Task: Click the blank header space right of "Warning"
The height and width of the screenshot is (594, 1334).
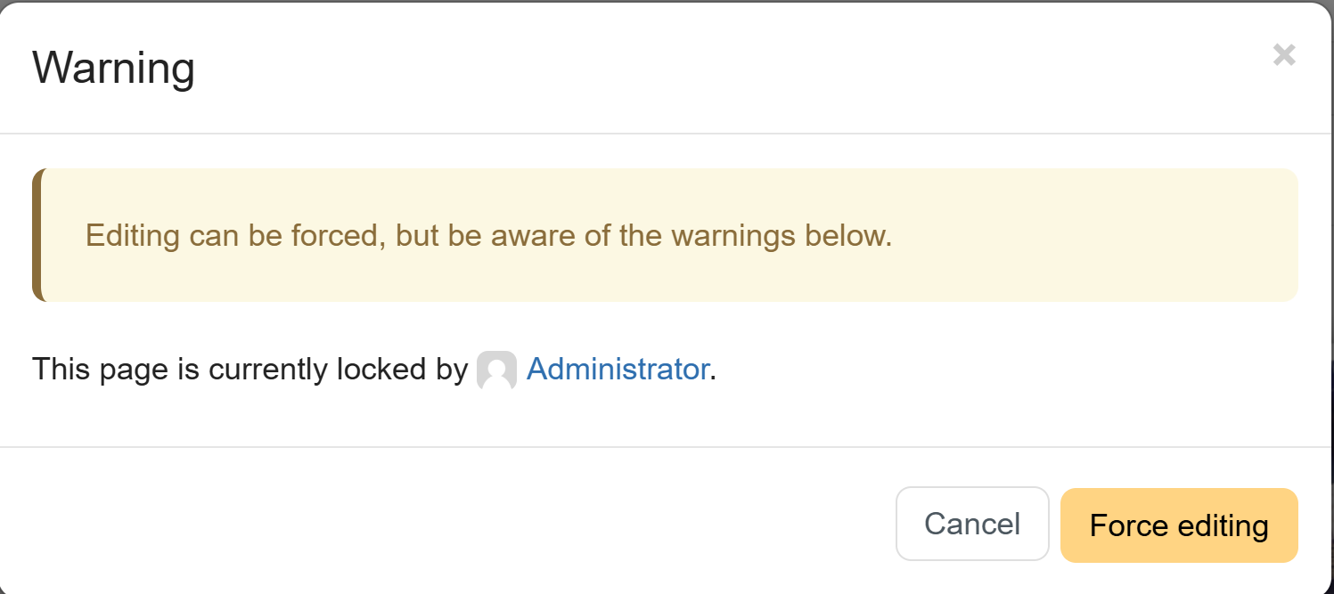Action: point(713,68)
